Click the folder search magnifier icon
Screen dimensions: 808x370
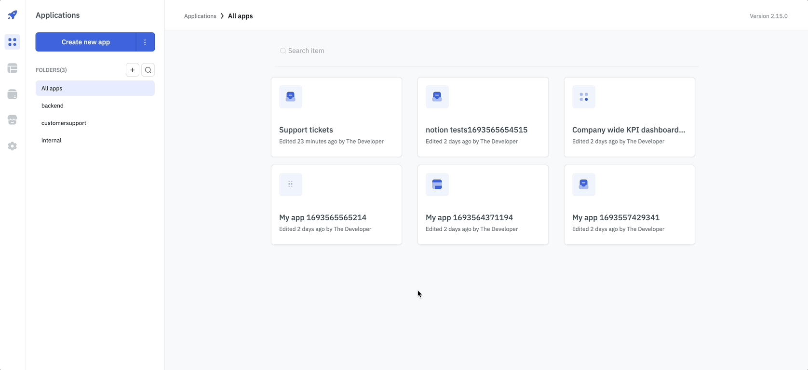click(148, 70)
